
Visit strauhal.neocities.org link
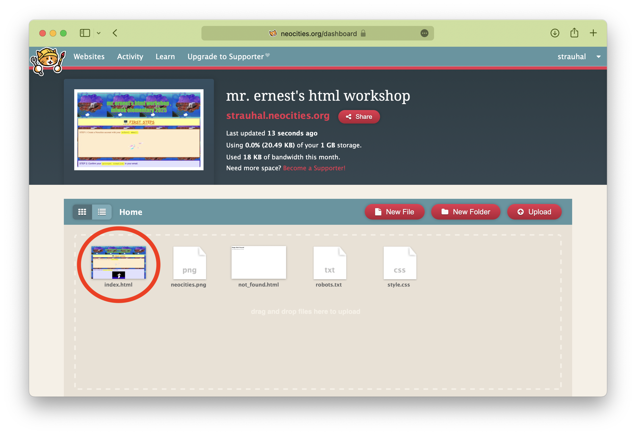tap(278, 116)
